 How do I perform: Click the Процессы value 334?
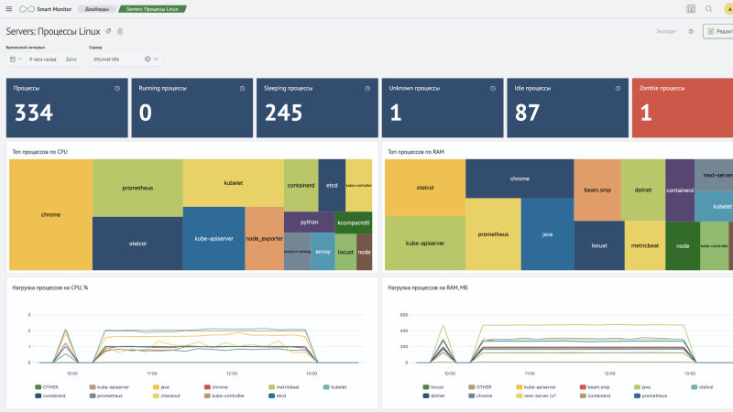pyautogui.click(x=34, y=113)
